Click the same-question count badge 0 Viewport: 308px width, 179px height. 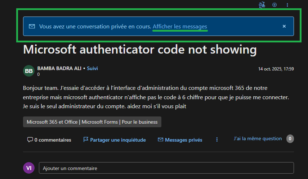pyautogui.click(x=290, y=139)
